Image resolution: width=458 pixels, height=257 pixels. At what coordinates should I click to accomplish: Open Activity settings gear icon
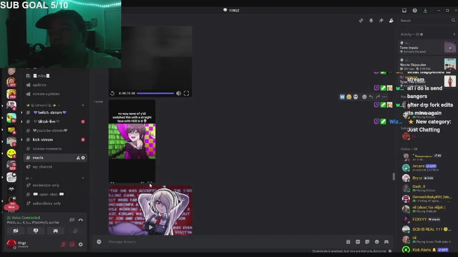point(422,34)
